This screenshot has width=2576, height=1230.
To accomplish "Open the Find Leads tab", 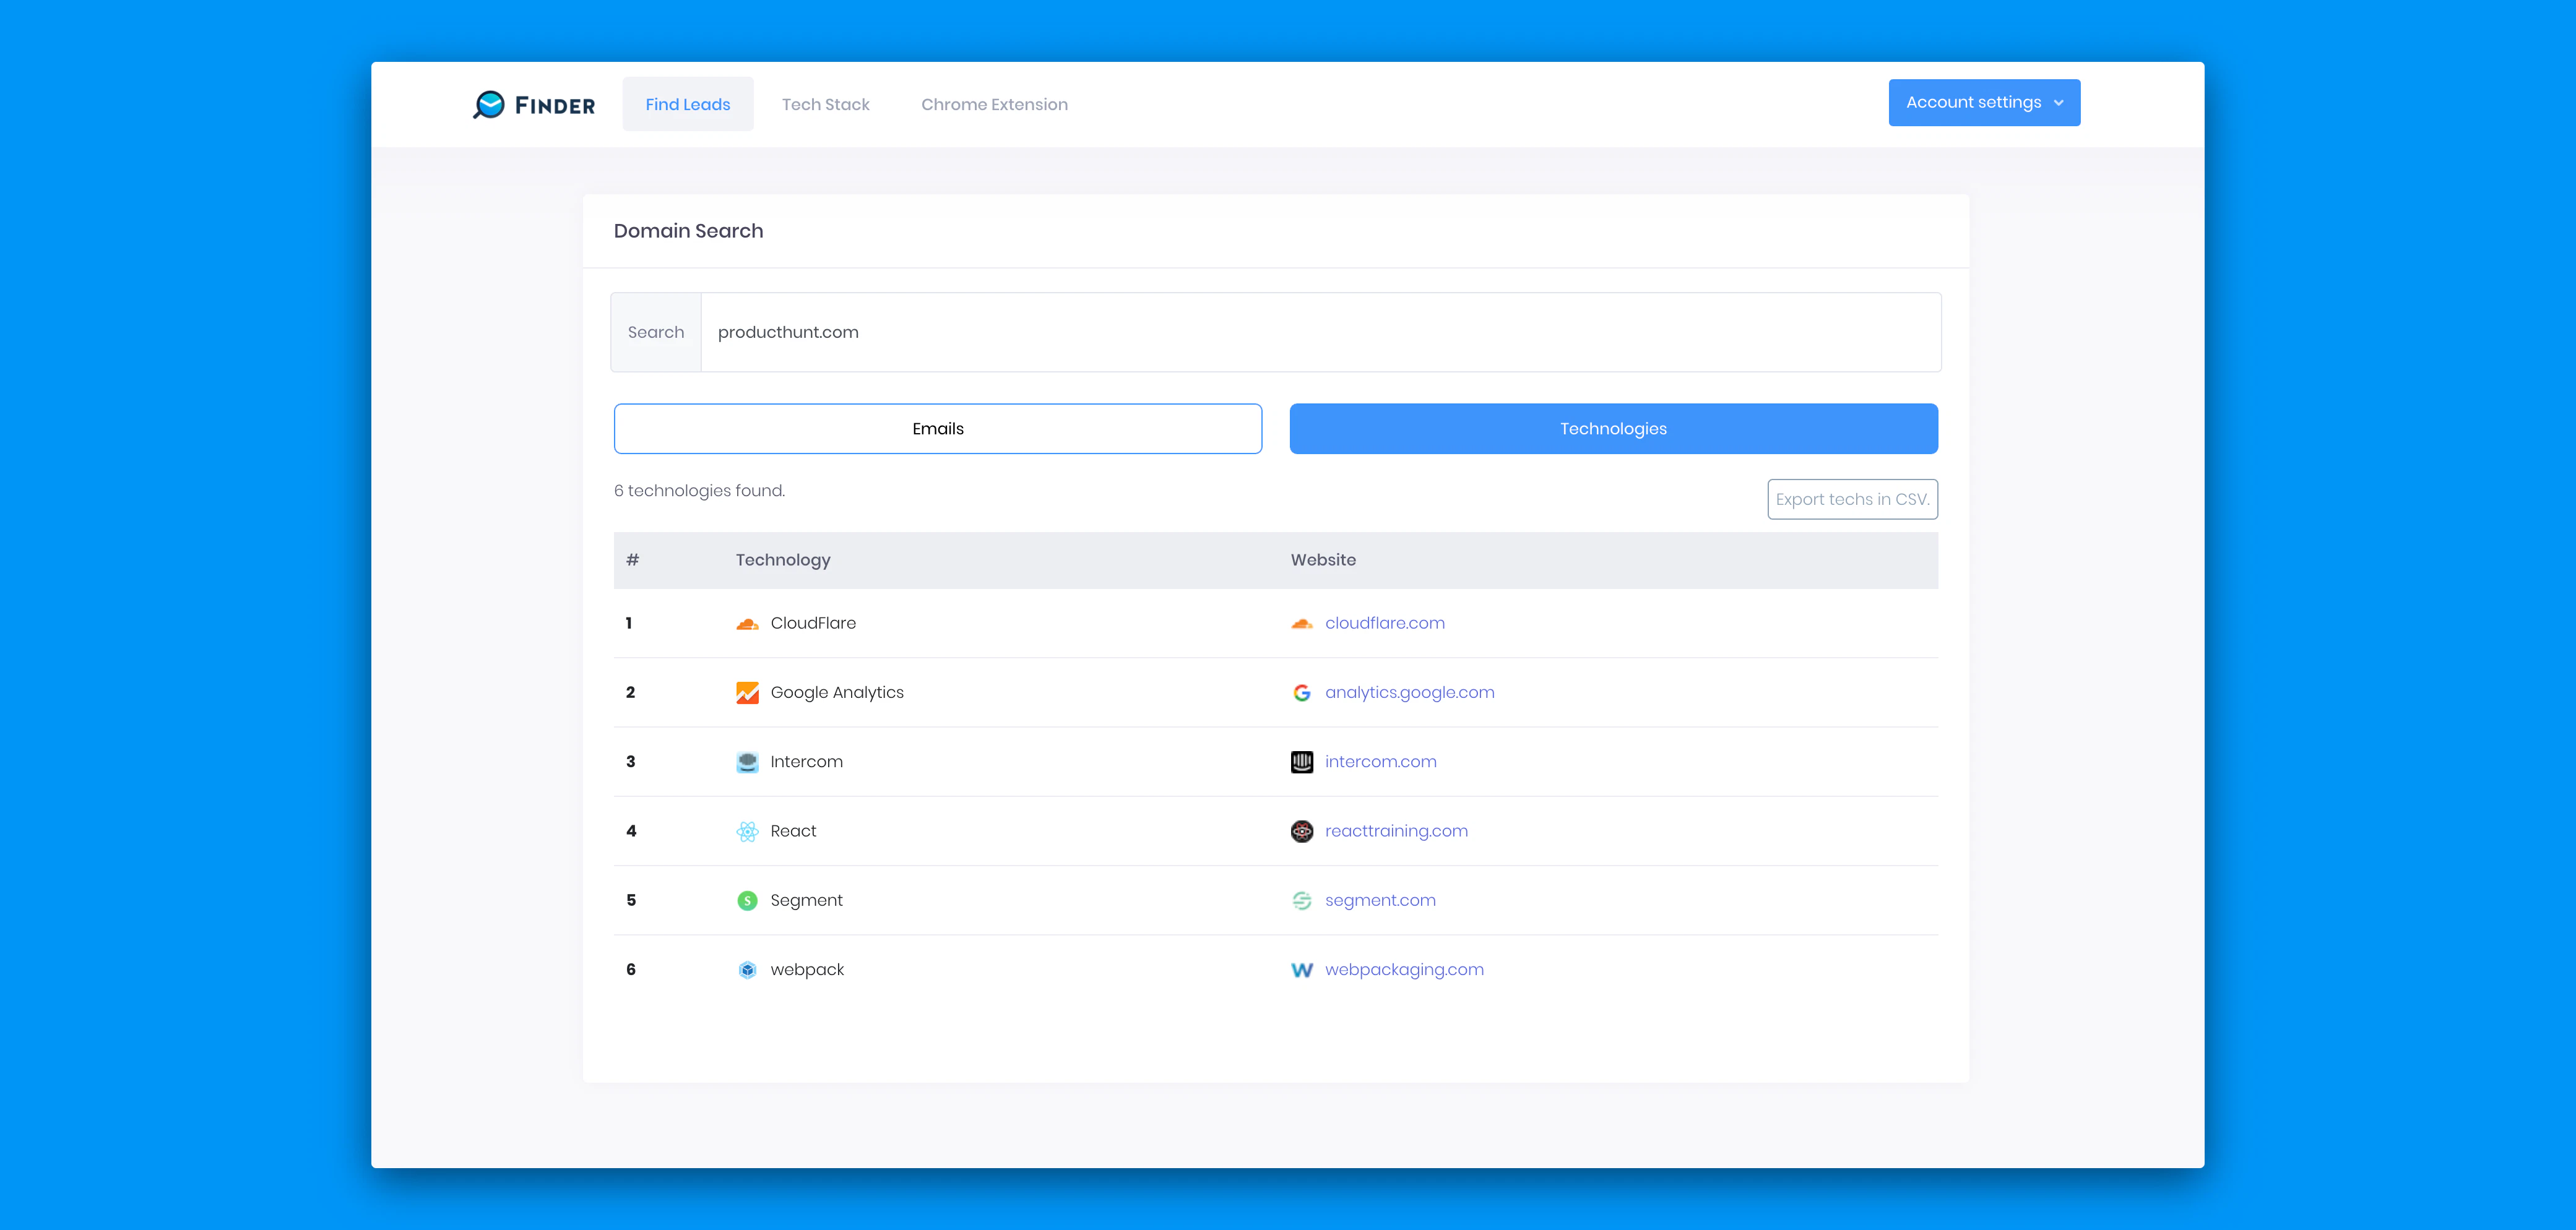I will [x=687, y=104].
